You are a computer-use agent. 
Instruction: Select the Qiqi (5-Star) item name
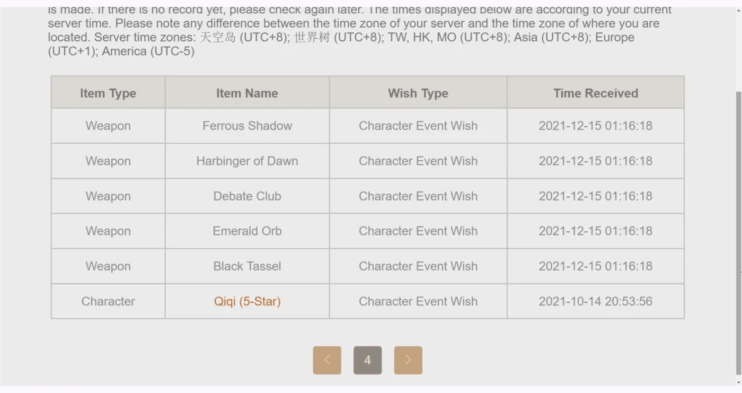pos(247,301)
